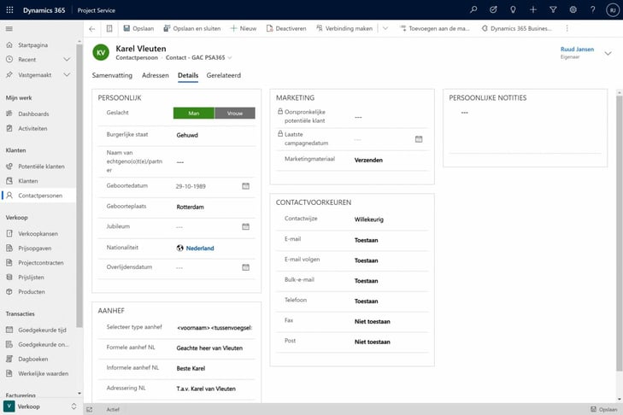Click Opslaan en sluiten

coord(192,28)
